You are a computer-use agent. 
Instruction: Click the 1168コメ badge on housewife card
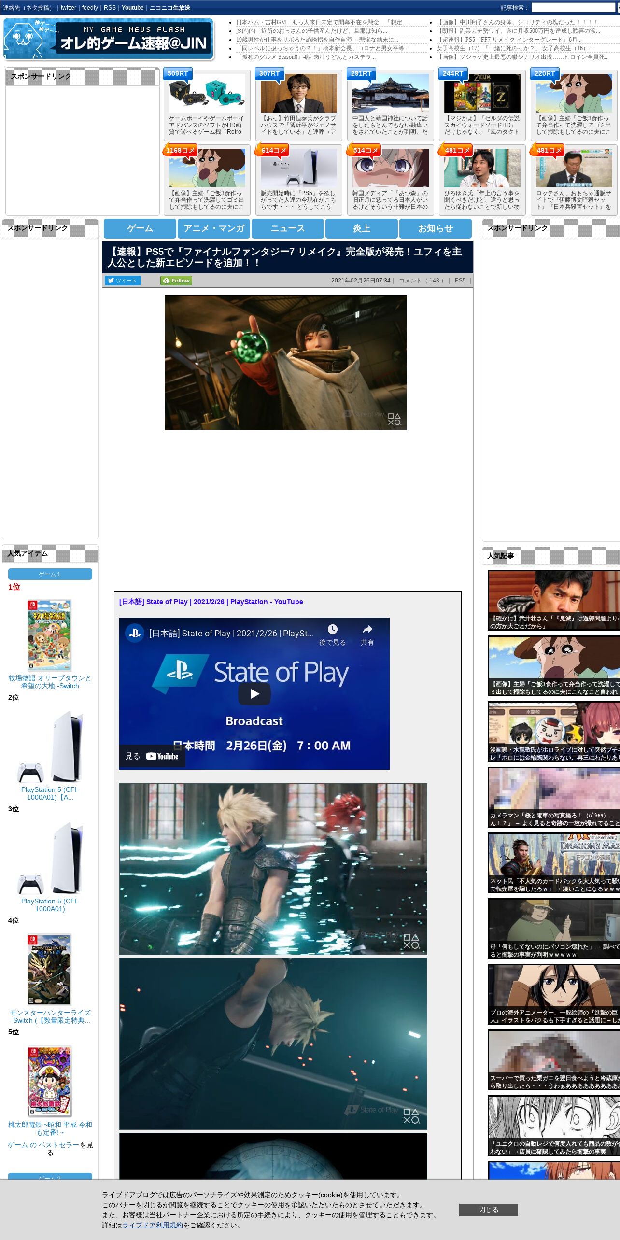pyautogui.click(x=180, y=150)
